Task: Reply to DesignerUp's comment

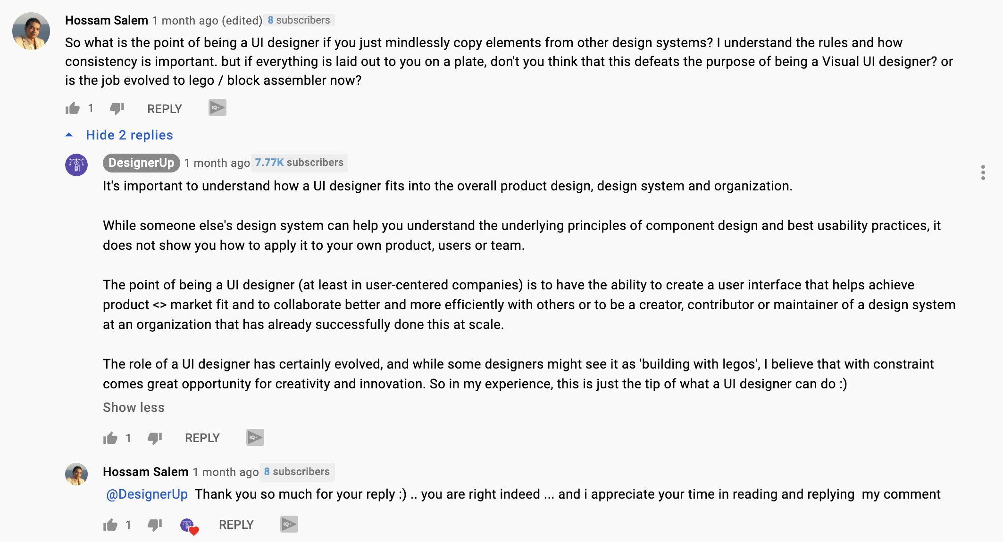Action: pos(202,438)
